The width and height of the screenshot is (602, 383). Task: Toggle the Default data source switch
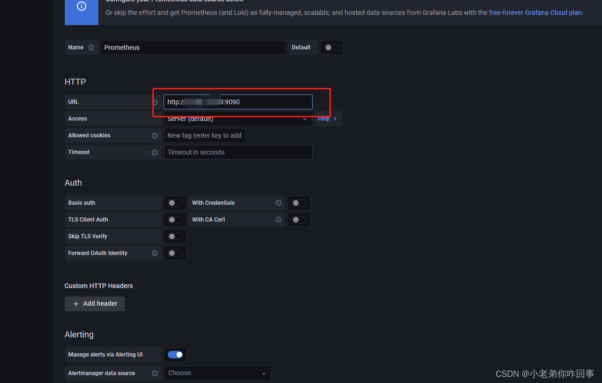click(332, 47)
